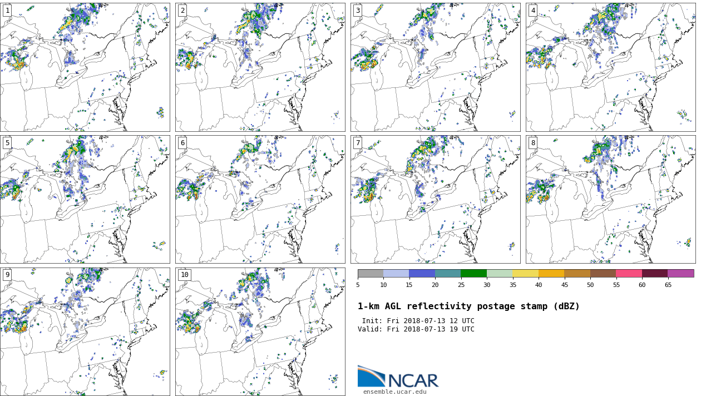Image resolution: width=701 pixels, height=396 pixels.
Task: Click the pink 55-60 dBZ swatch
Action: point(629,273)
